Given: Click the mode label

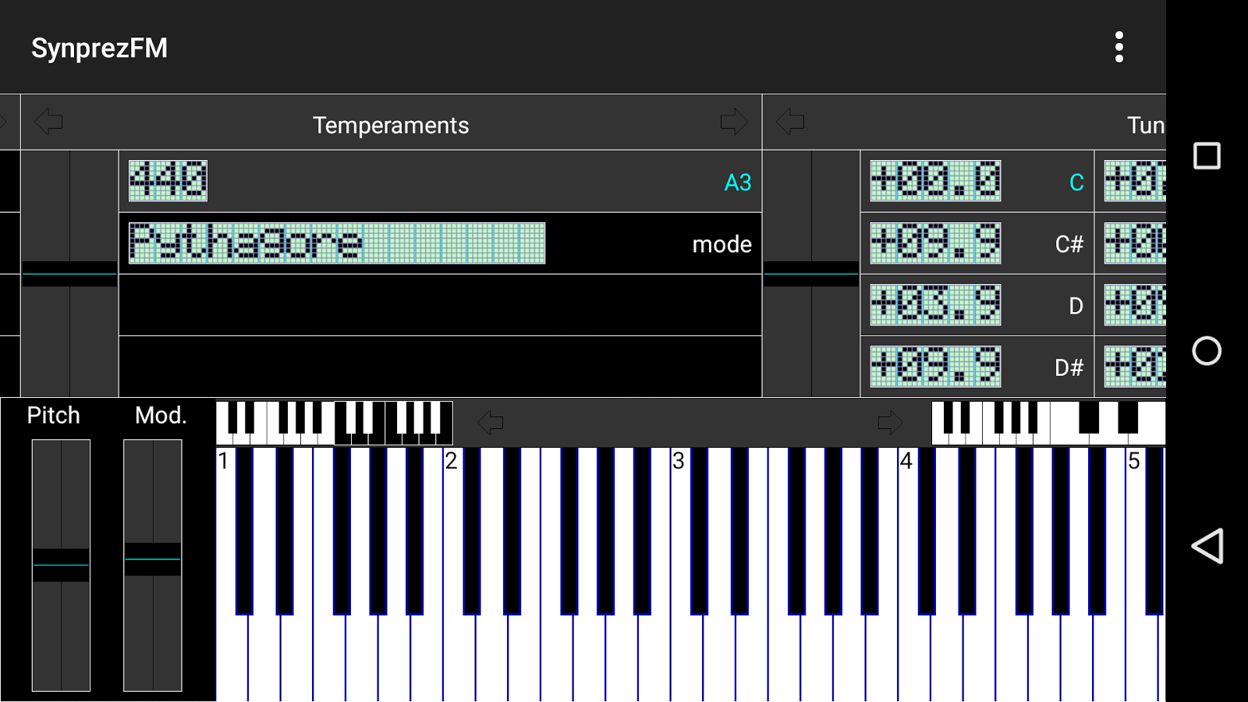Looking at the screenshot, I should point(721,244).
